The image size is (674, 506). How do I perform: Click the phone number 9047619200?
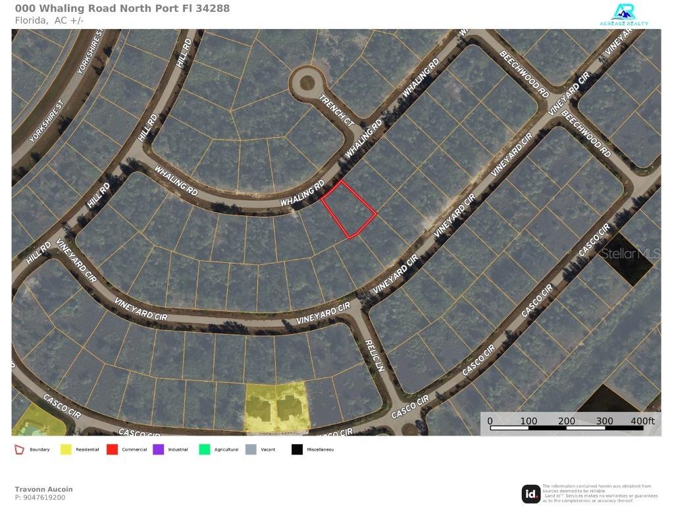pyautogui.click(x=40, y=497)
